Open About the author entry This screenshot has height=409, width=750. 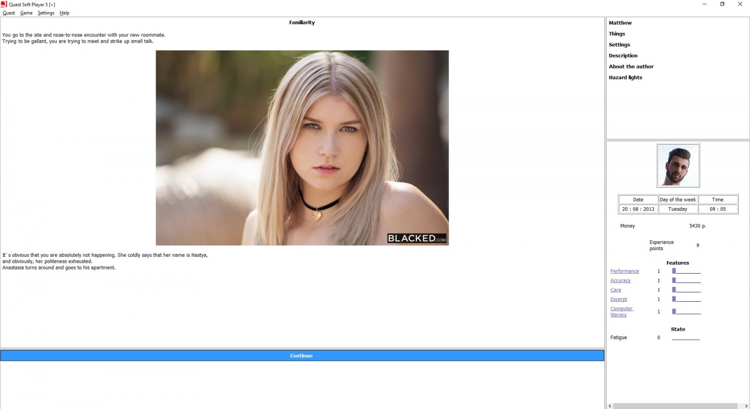(631, 67)
